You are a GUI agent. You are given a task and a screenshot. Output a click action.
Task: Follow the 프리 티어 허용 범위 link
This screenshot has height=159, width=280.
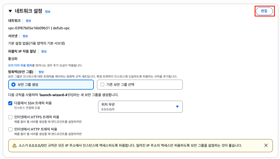[x=20, y=65]
